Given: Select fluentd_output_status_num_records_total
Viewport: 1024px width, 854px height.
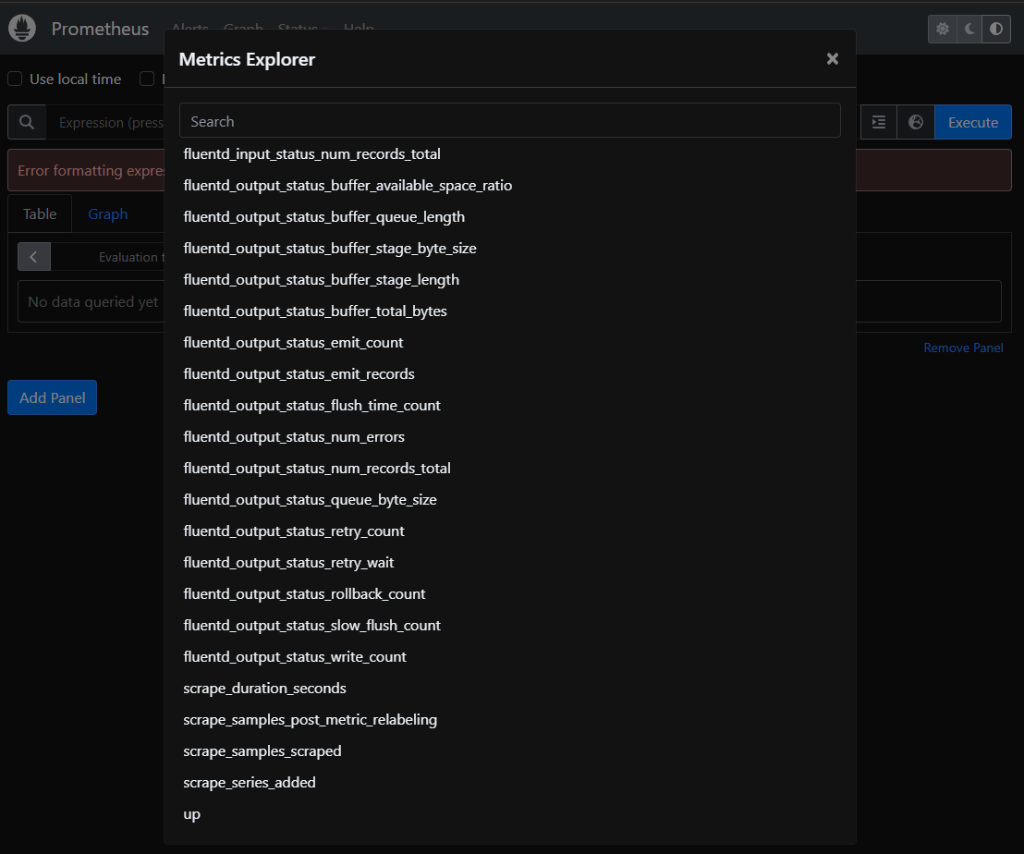Looking at the screenshot, I should tap(317, 469).
